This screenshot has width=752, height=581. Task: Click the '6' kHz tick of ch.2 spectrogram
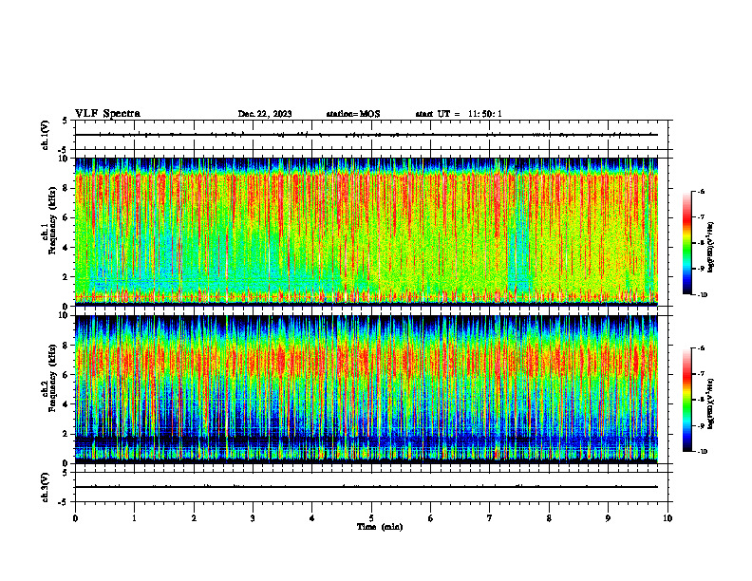click(x=66, y=375)
